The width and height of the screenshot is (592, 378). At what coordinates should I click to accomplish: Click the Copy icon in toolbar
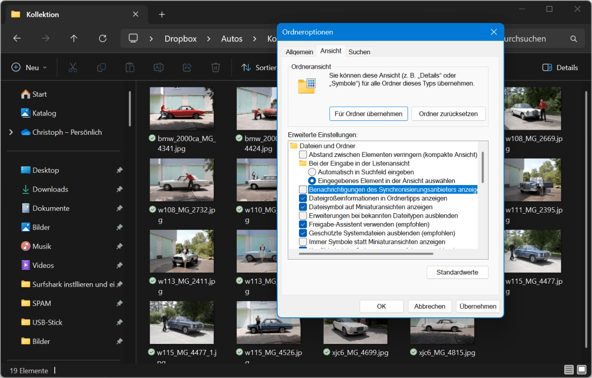[102, 68]
